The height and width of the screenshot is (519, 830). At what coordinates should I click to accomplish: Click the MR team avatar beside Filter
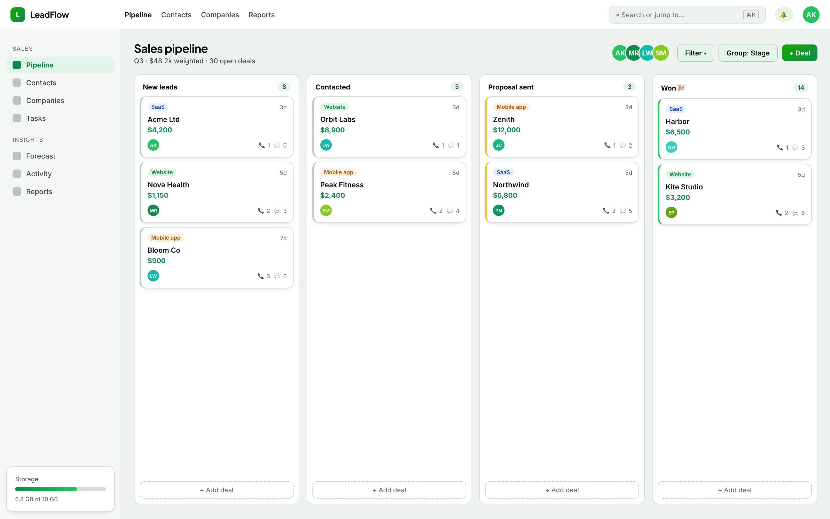[x=633, y=53]
